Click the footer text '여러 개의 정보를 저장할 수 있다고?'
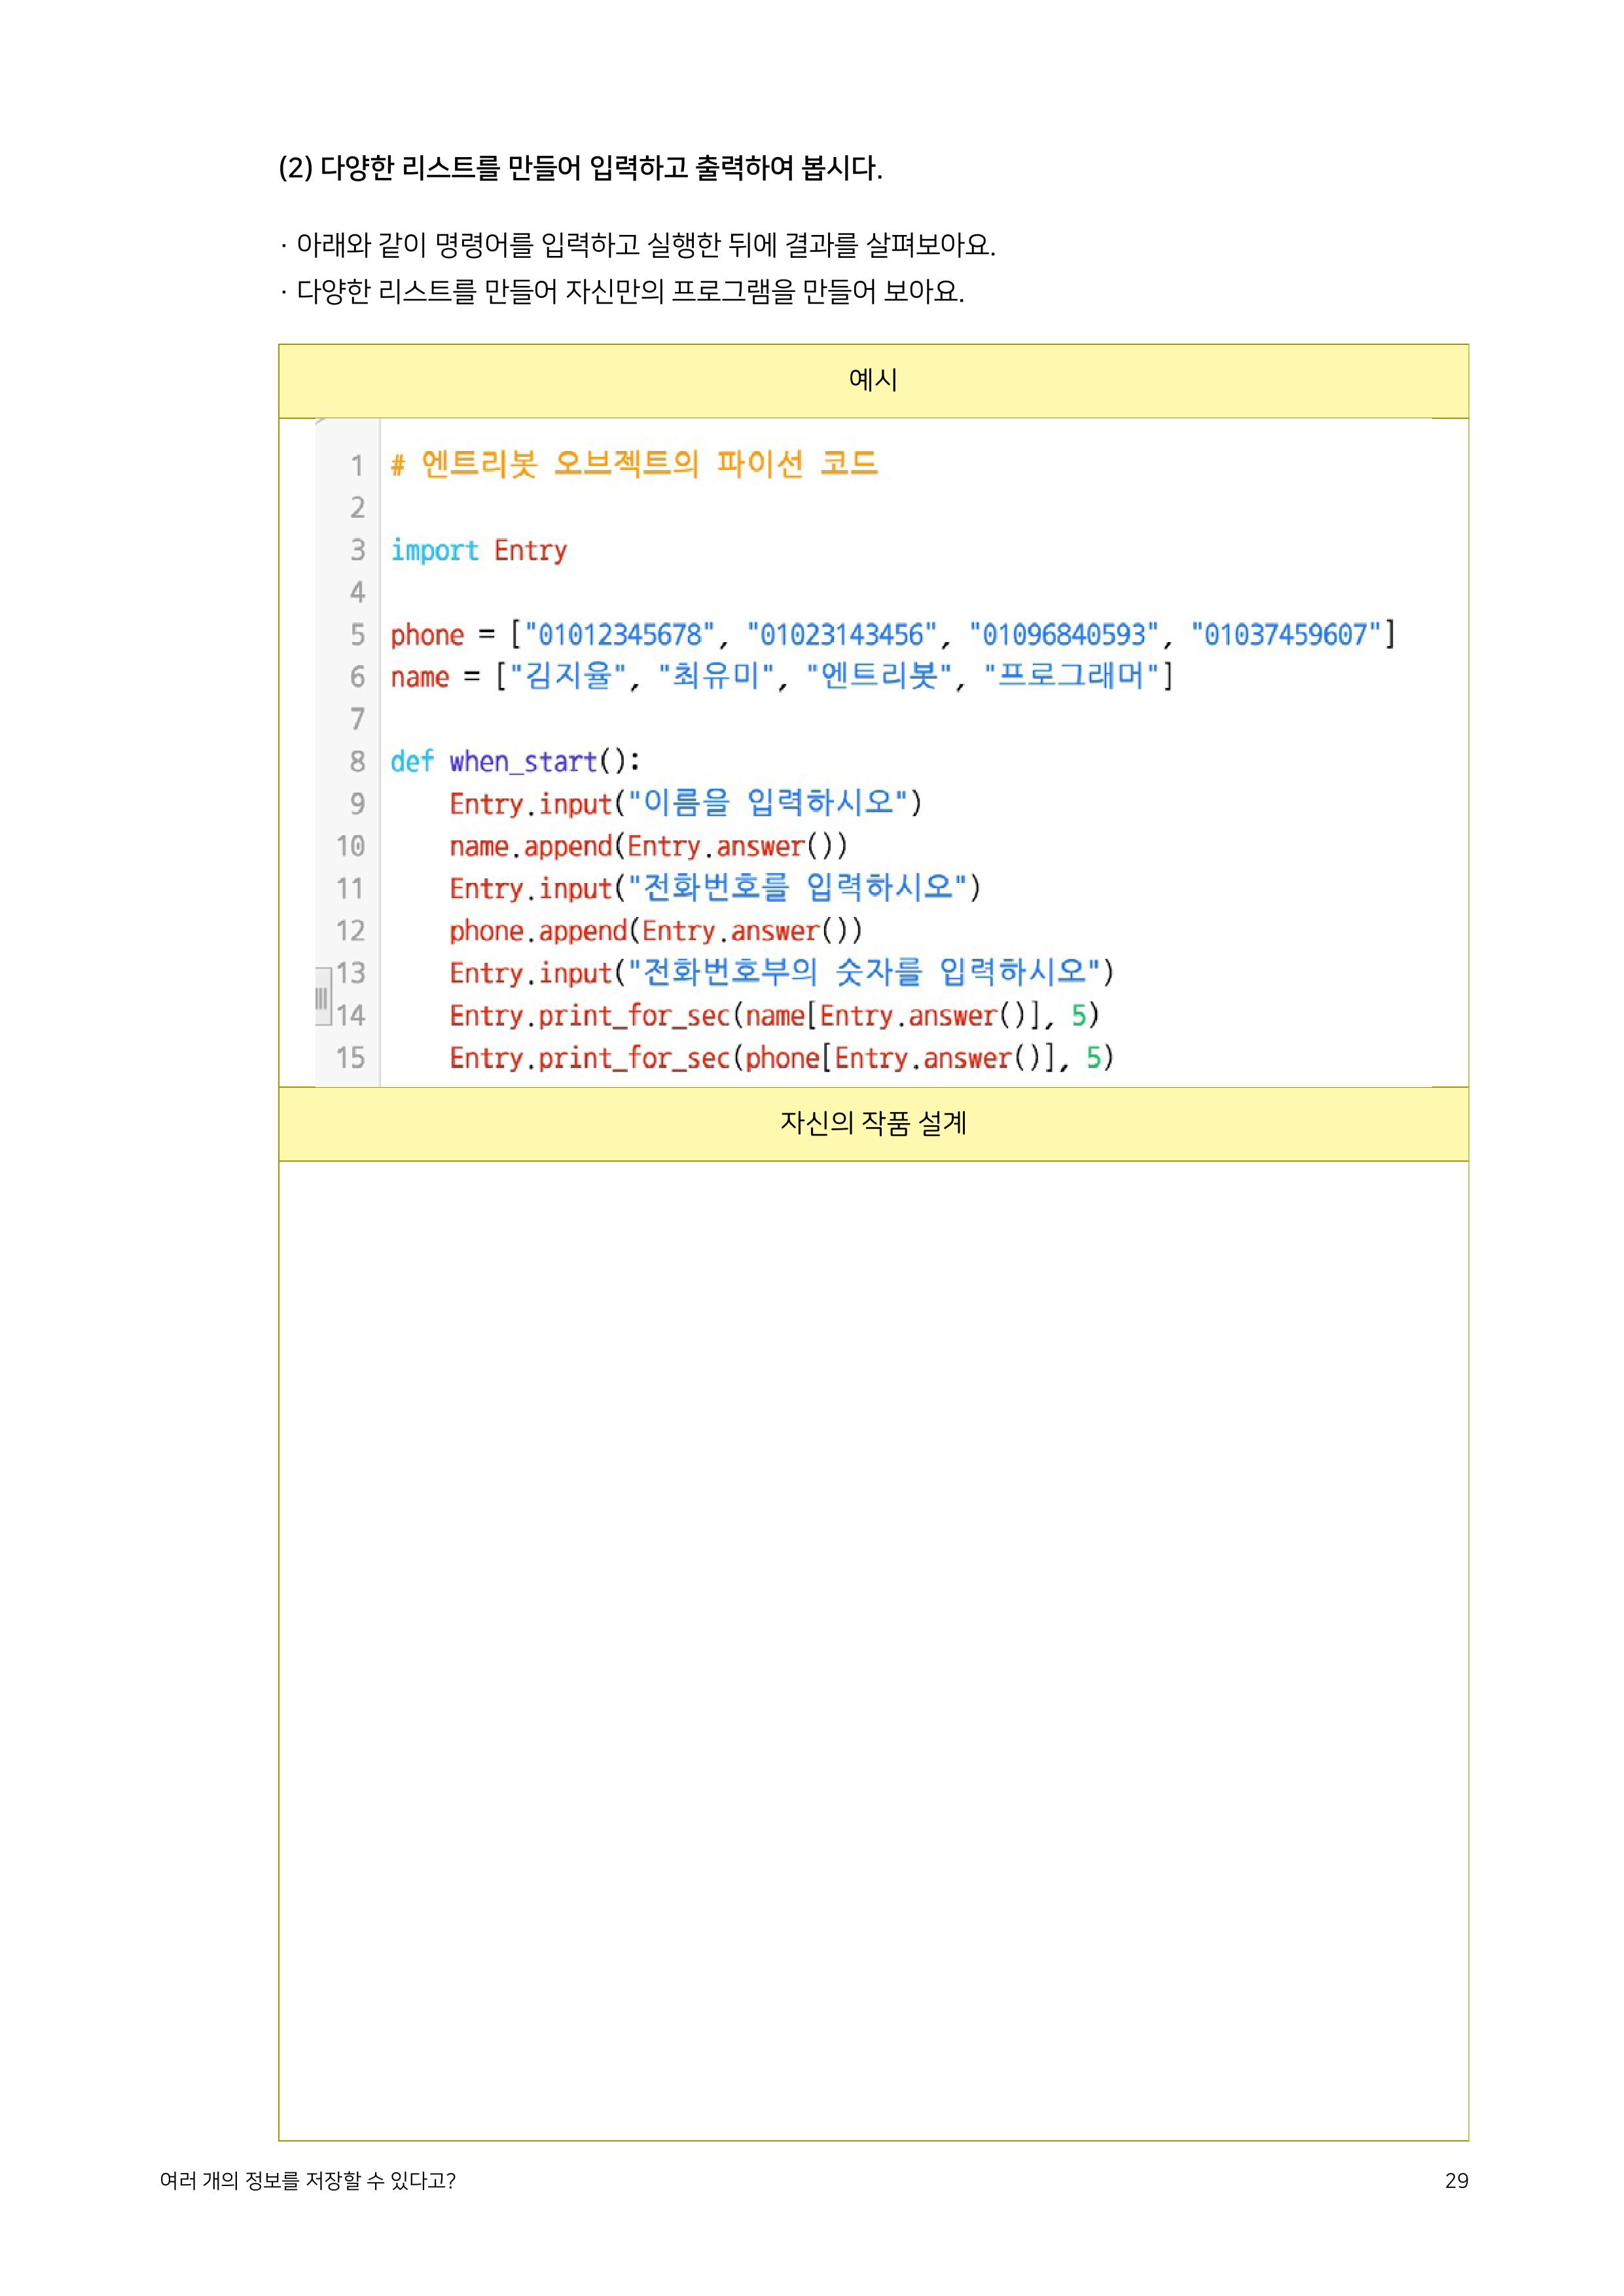The width and height of the screenshot is (1624, 2296). coord(308,2181)
